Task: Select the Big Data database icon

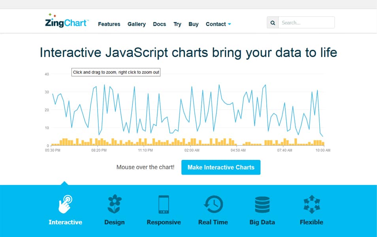Action: [x=262, y=205]
